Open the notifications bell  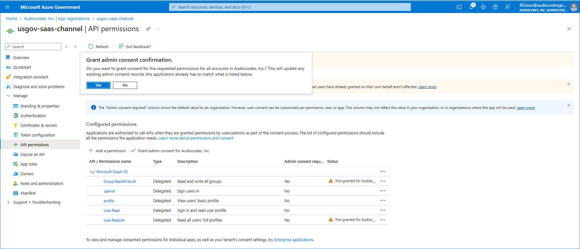tap(471, 7)
